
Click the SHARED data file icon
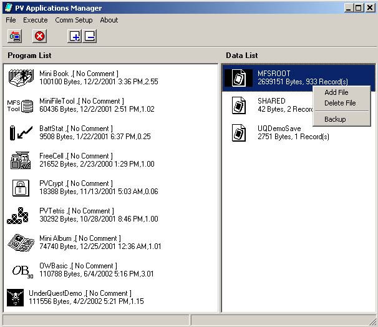(239, 105)
